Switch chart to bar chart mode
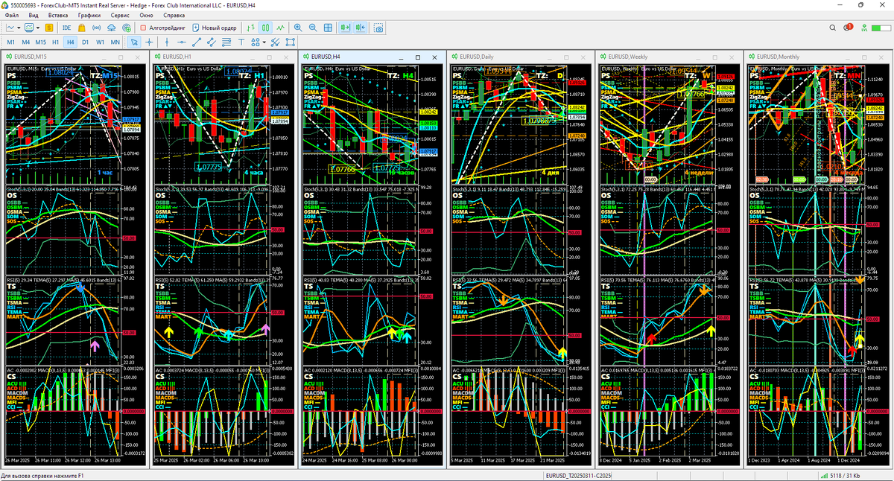894x481 pixels. 251,28
